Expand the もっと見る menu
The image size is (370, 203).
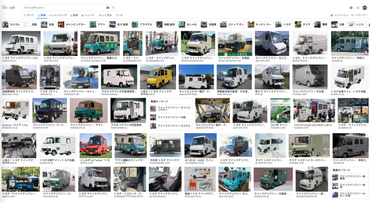pyautogui.click(x=105, y=15)
